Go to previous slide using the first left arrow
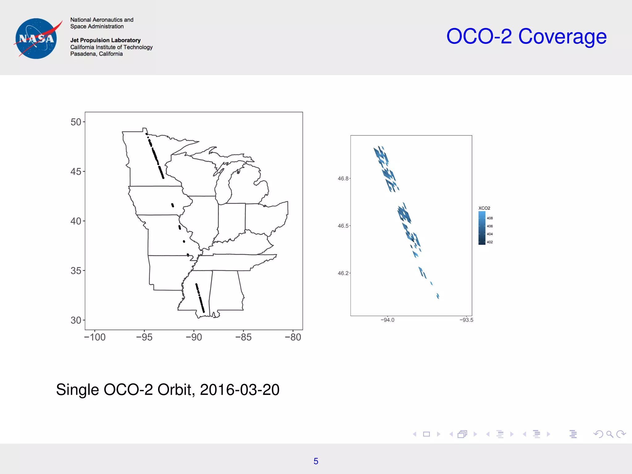This screenshot has width=632, height=474. (415, 434)
